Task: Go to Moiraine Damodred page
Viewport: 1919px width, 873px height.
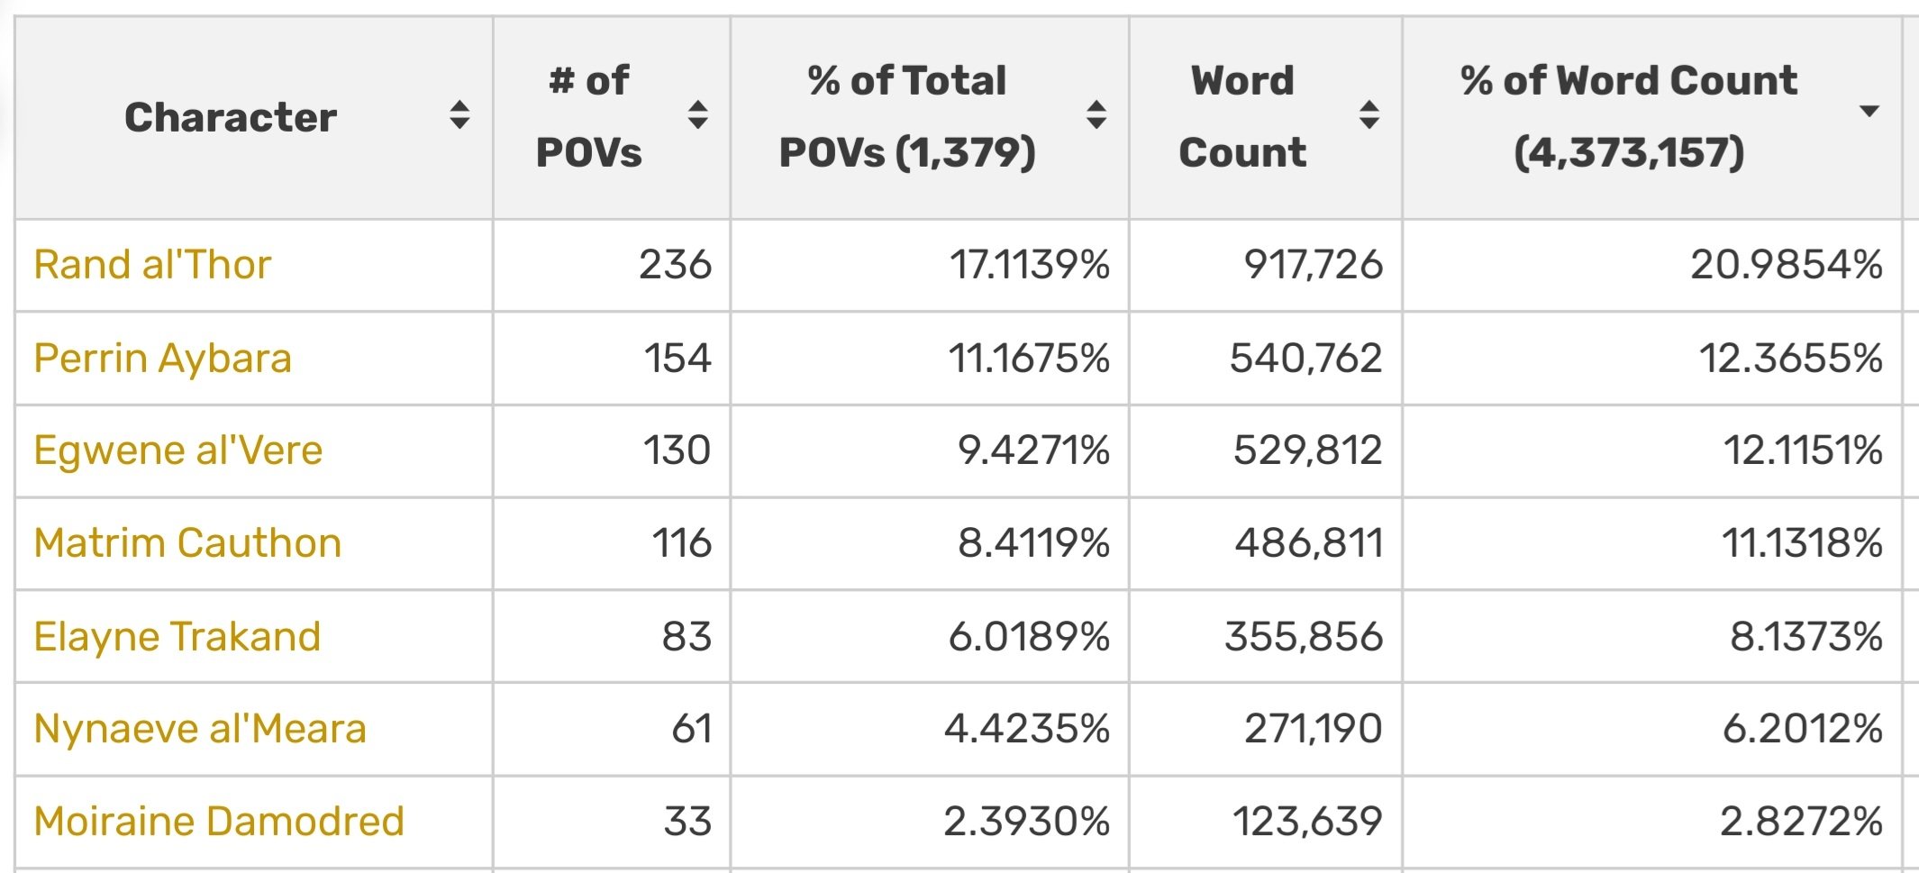Action: [219, 822]
